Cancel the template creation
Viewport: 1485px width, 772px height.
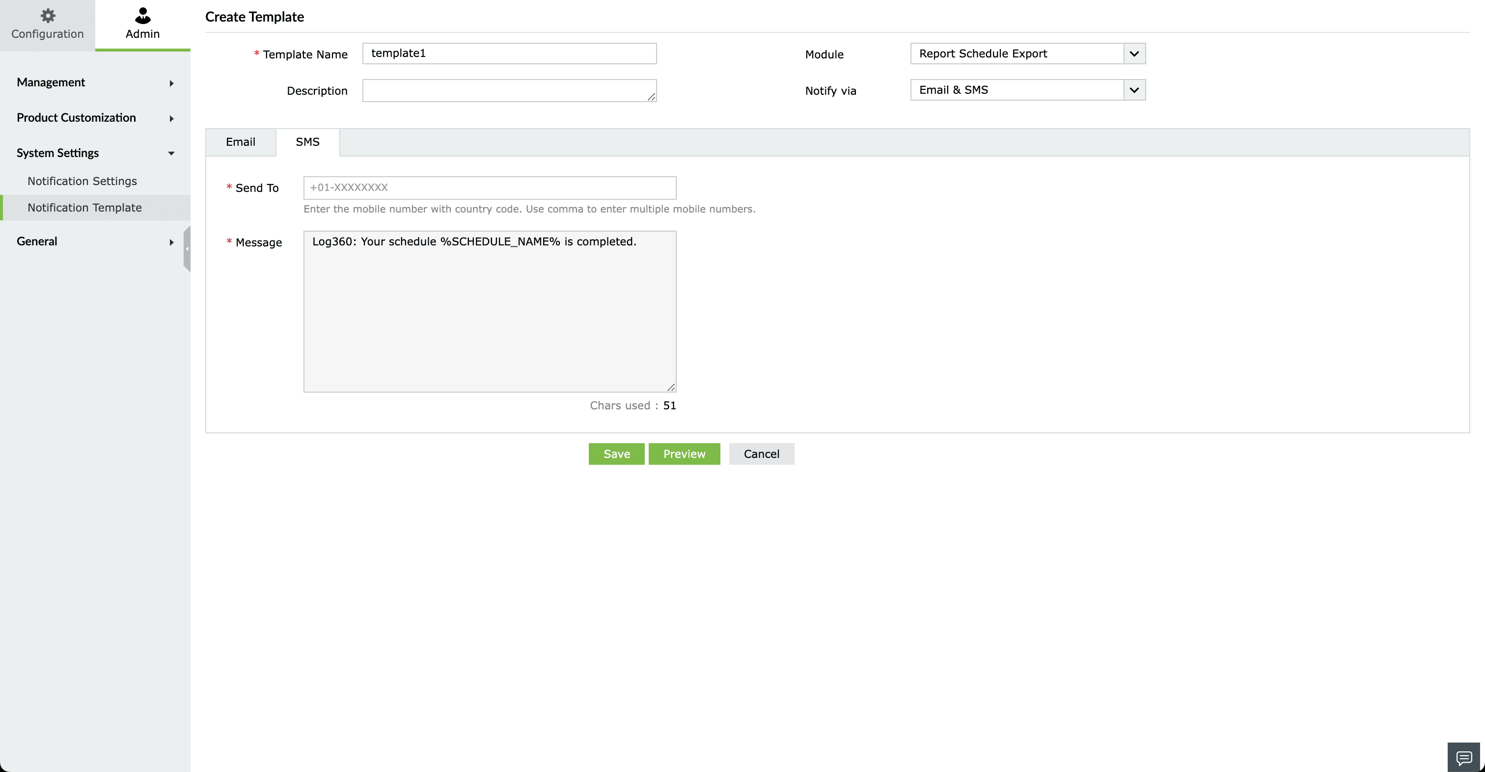pyautogui.click(x=761, y=454)
